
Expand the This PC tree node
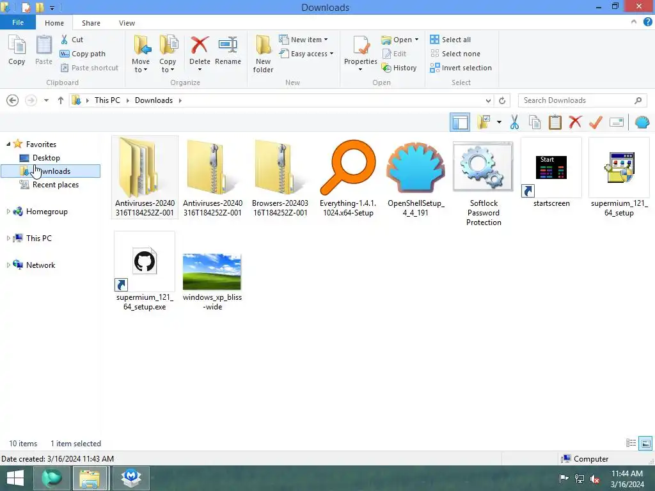(x=8, y=238)
